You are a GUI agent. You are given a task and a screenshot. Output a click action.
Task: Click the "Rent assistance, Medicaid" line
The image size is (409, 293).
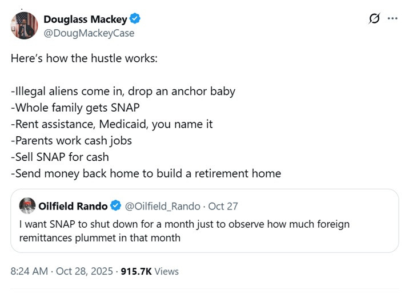point(111,124)
